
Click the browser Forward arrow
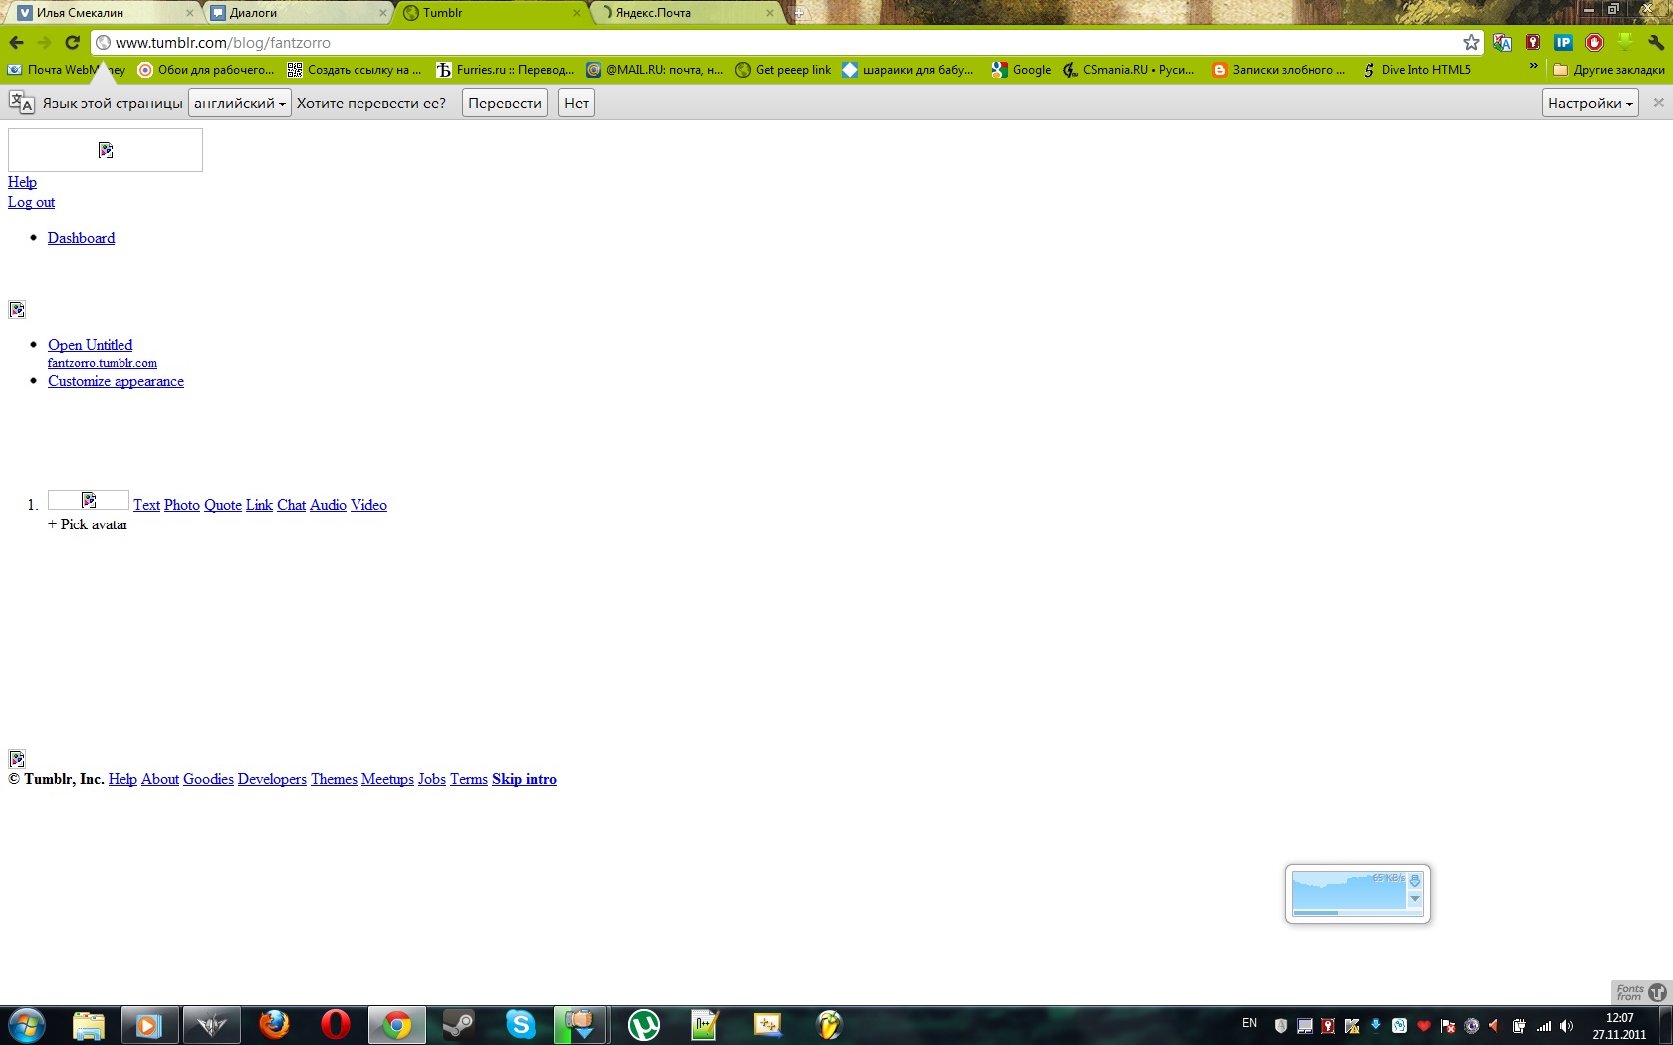tap(44, 43)
